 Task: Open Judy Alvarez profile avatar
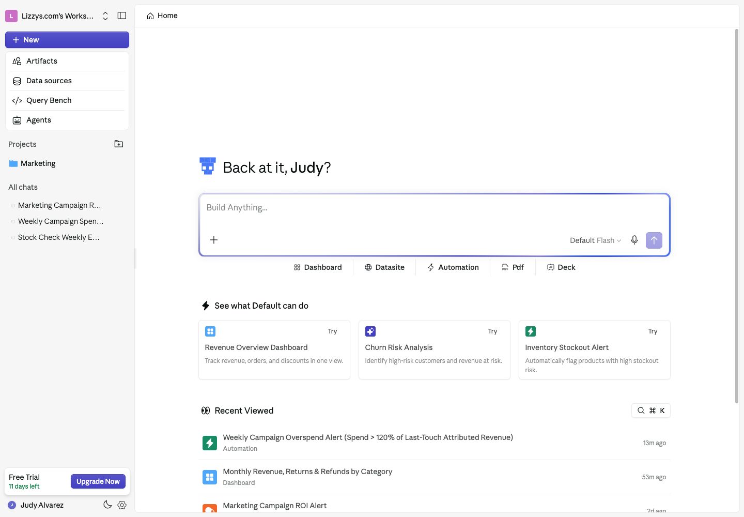[12, 505]
